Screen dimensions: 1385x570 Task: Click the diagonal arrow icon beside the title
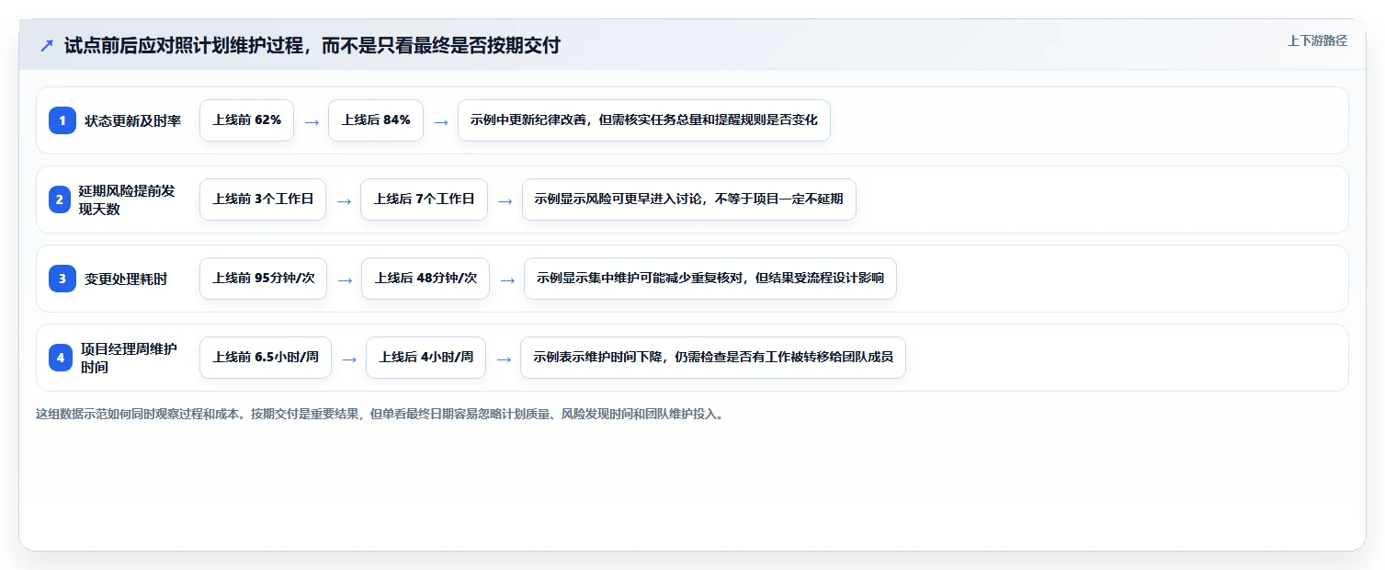(x=47, y=45)
